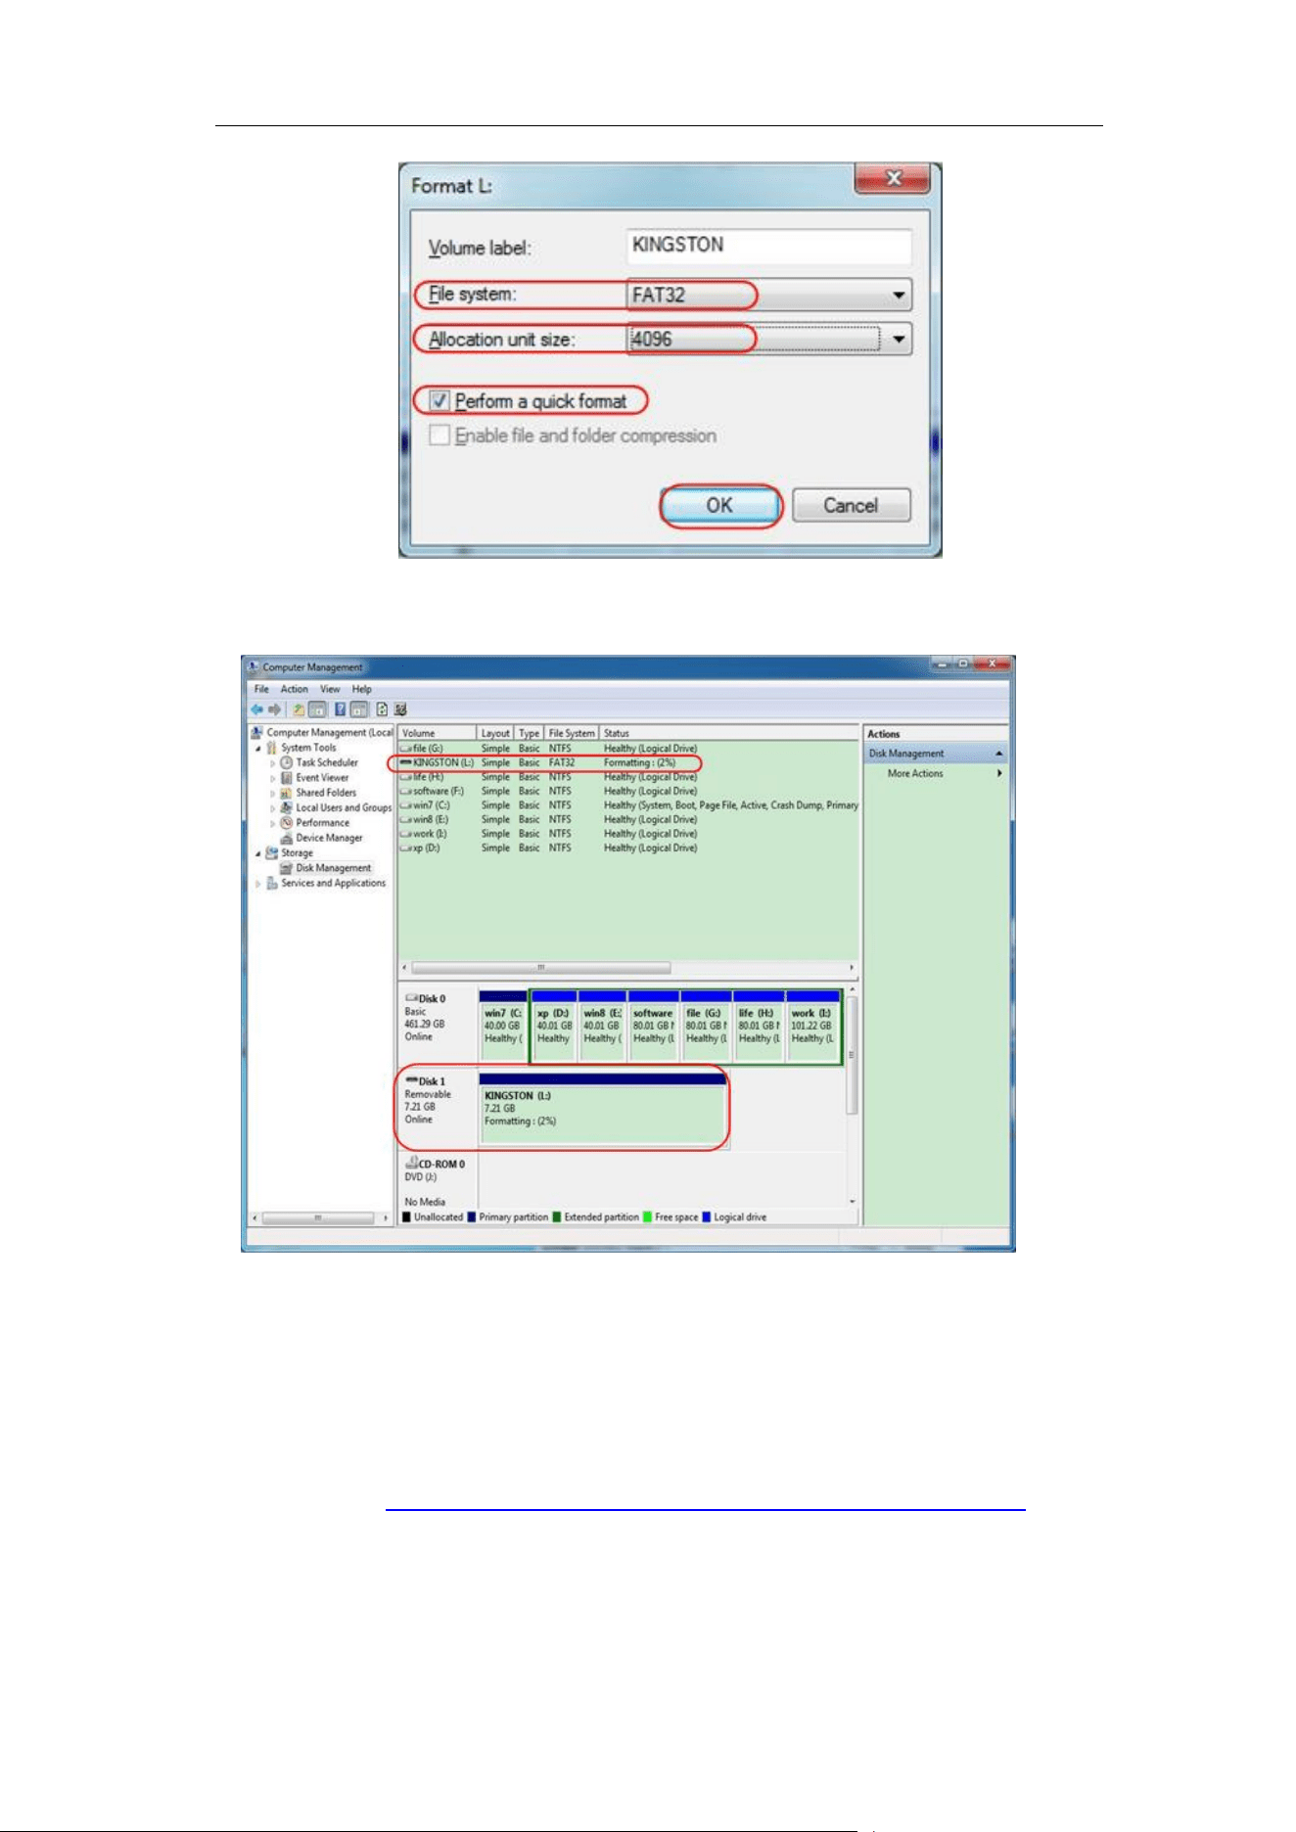Click the Task Scheduler clock icon
1296x1832 pixels.
tap(287, 762)
